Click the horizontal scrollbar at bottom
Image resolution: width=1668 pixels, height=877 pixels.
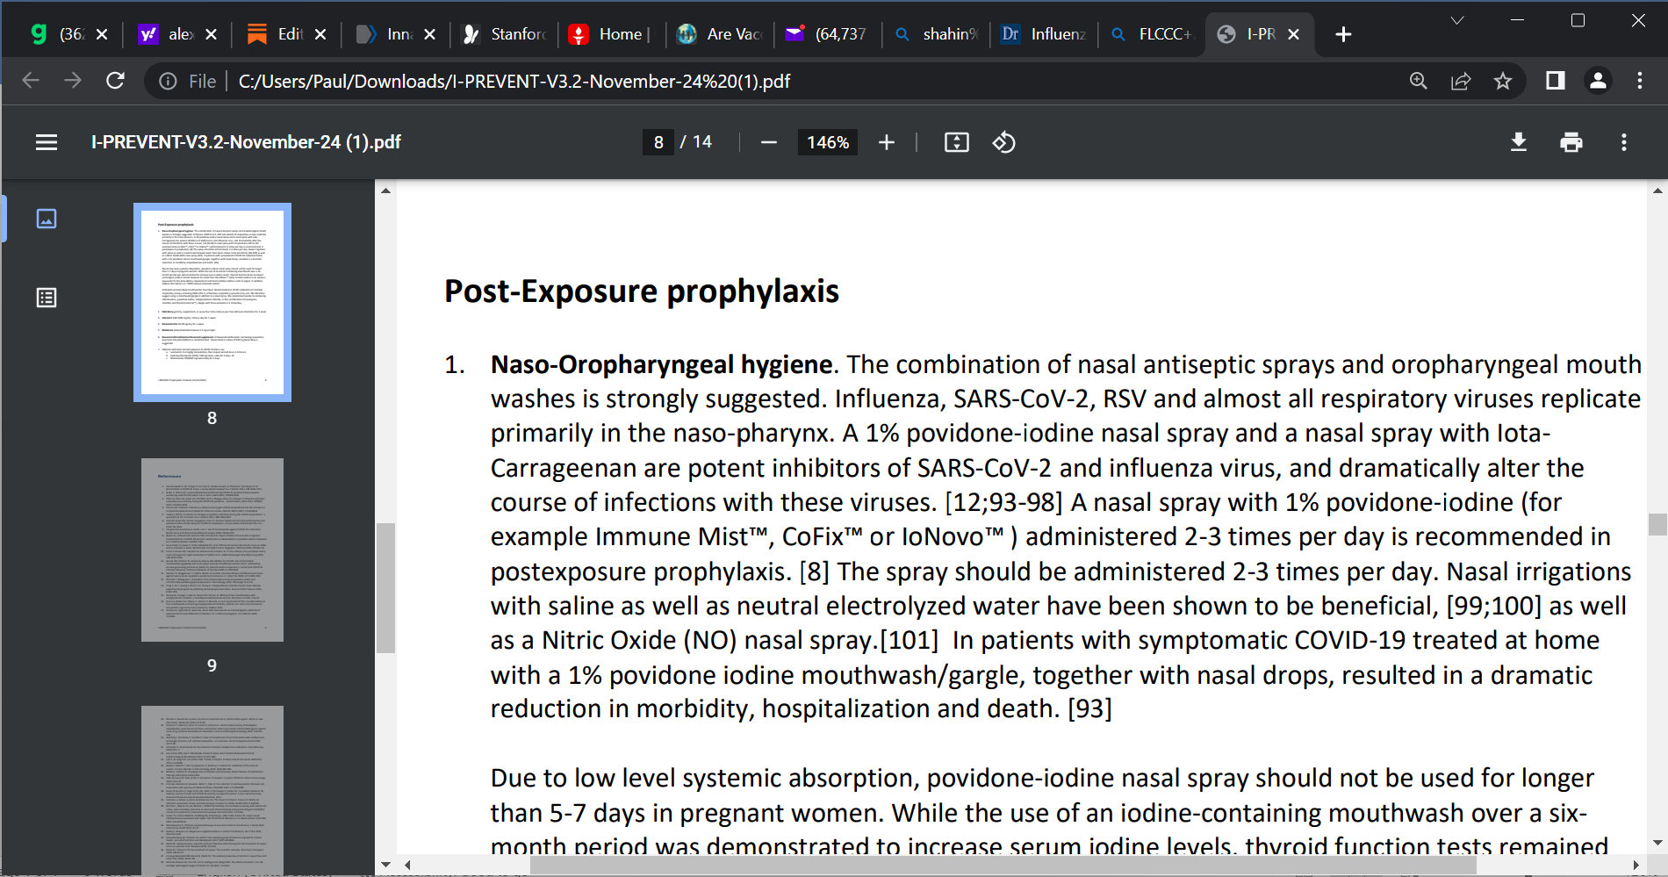(x=1003, y=866)
